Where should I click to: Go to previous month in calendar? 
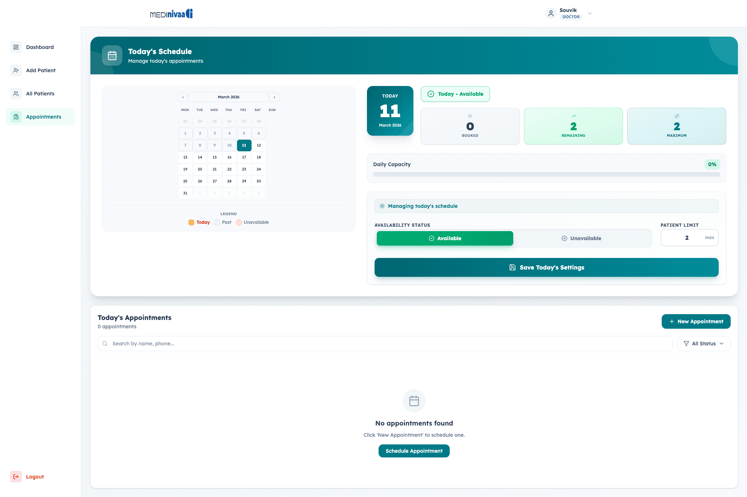pyautogui.click(x=183, y=97)
